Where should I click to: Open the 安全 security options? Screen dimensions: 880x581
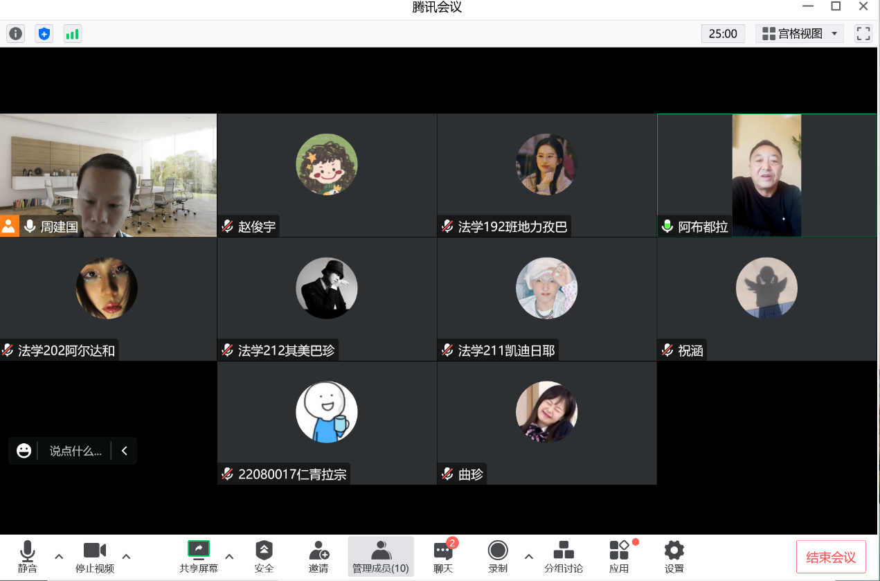(264, 557)
